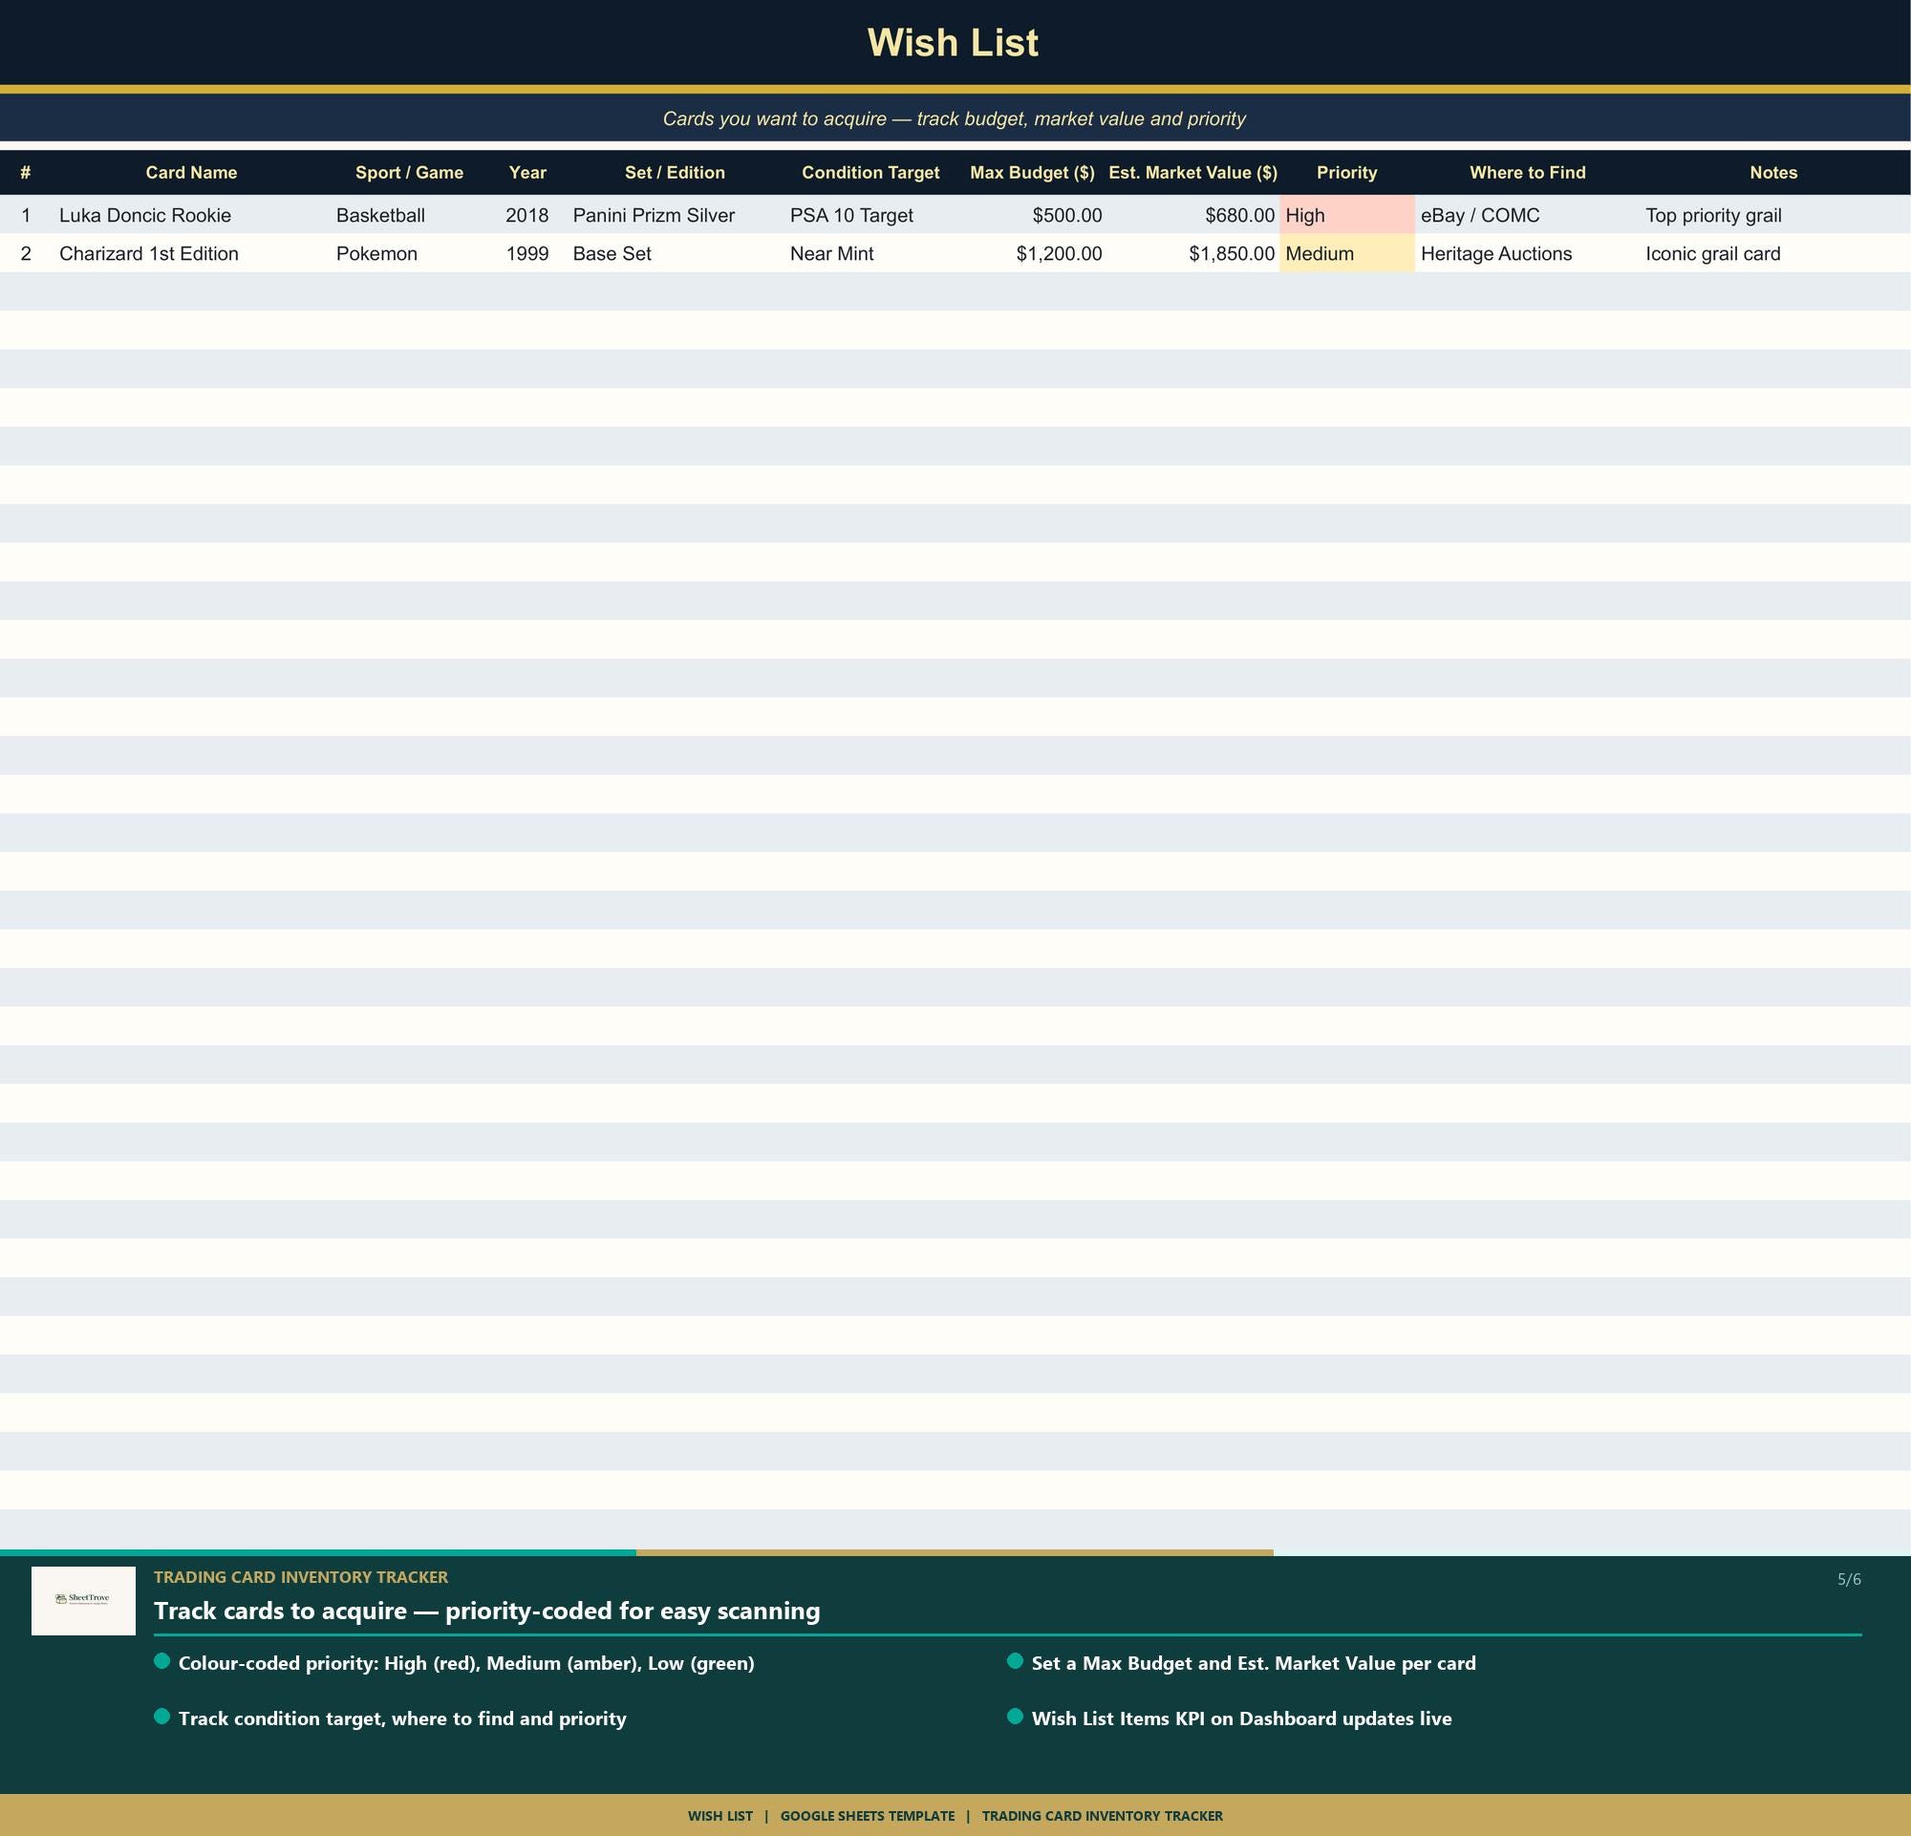Click the year '1999' cell
The height and width of the screenshot is (1836, 1911).
click(527, 253)
